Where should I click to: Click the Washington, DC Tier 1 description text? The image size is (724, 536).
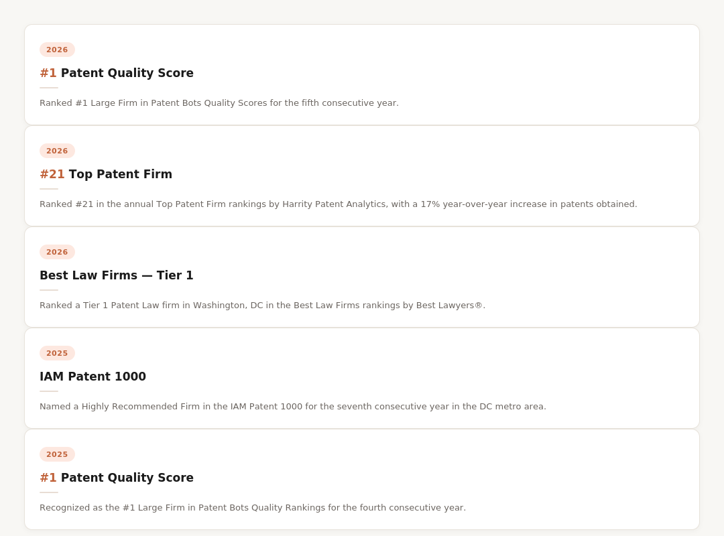tap(262, 306)
